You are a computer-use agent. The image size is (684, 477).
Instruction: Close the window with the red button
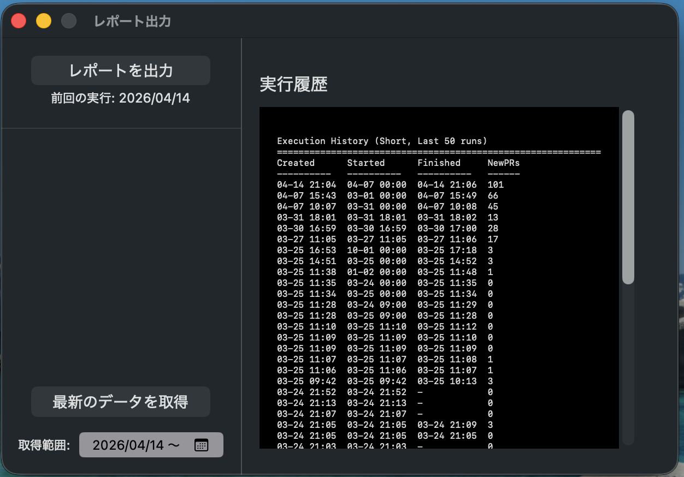19,21
